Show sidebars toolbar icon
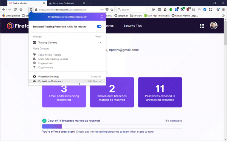 tap(159, 10)
